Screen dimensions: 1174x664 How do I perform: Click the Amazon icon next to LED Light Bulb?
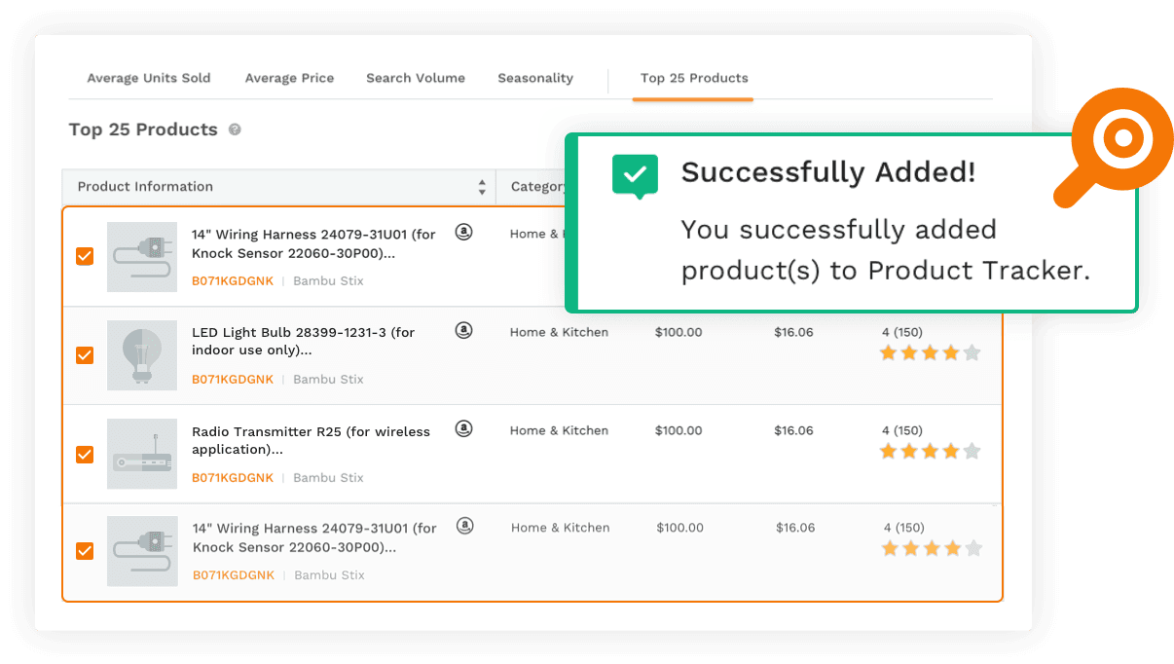click(x=463, y=329)
